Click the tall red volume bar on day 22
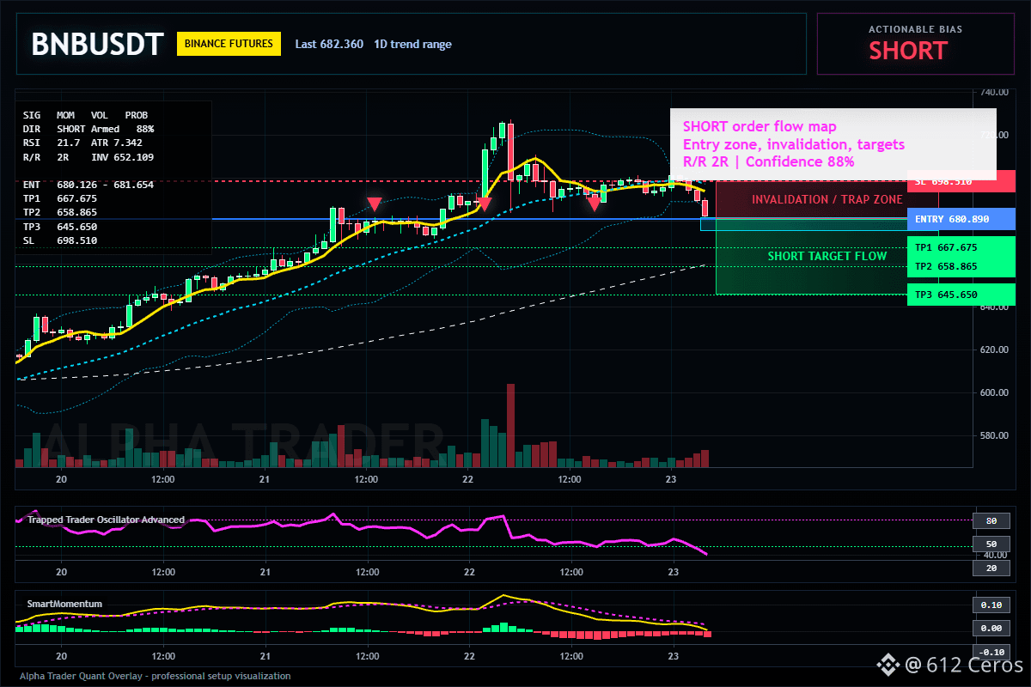 click(x=510, y=425)
